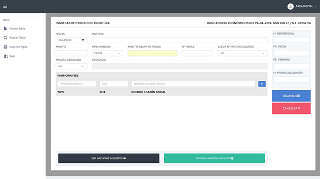Click the Ver Archivos Adjuntos button

tap(109, 158)
